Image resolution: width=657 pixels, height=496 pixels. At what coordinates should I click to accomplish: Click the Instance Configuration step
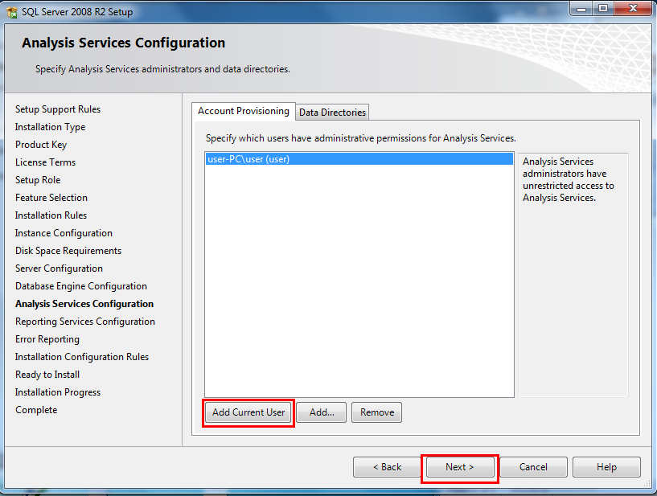pyautogui.click(x=64, y=233)
